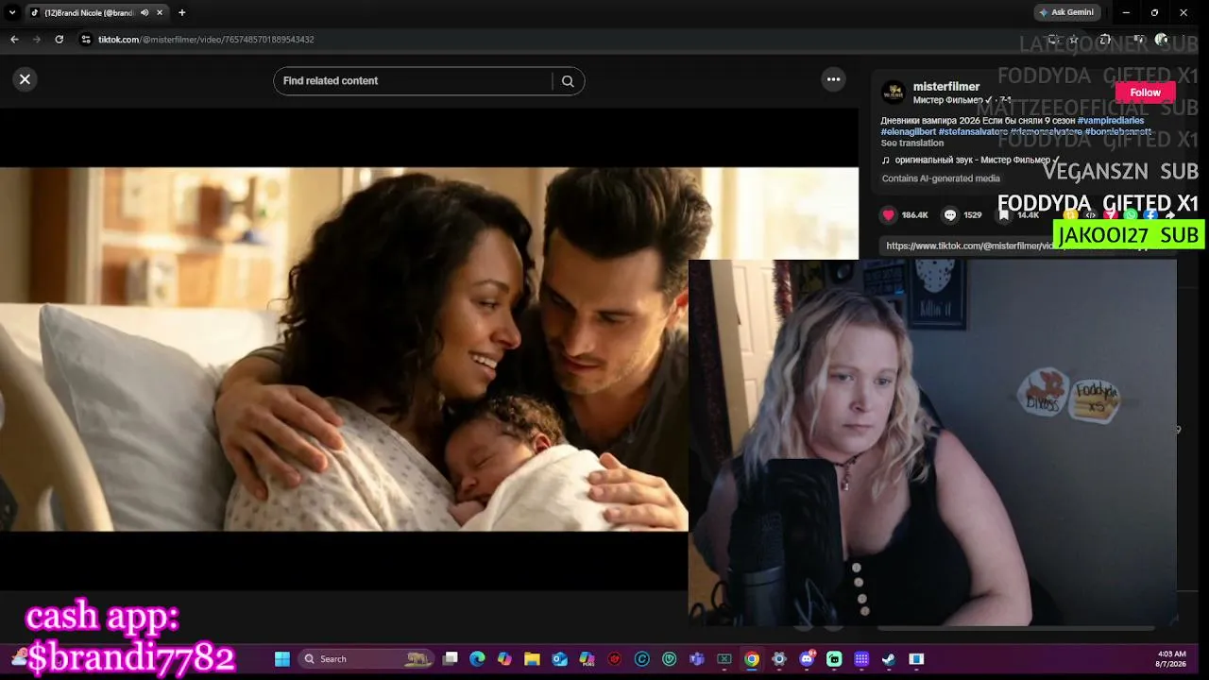Reload the TikTok page
The width and height of the screenshot is (1209, 680).
(59, 40)
